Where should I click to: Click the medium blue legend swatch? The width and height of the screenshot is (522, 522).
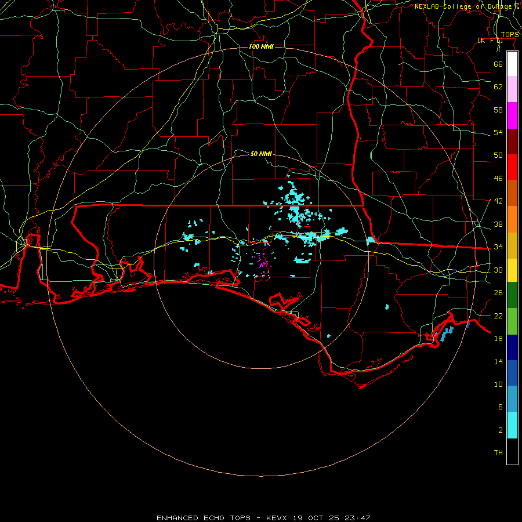512,373
